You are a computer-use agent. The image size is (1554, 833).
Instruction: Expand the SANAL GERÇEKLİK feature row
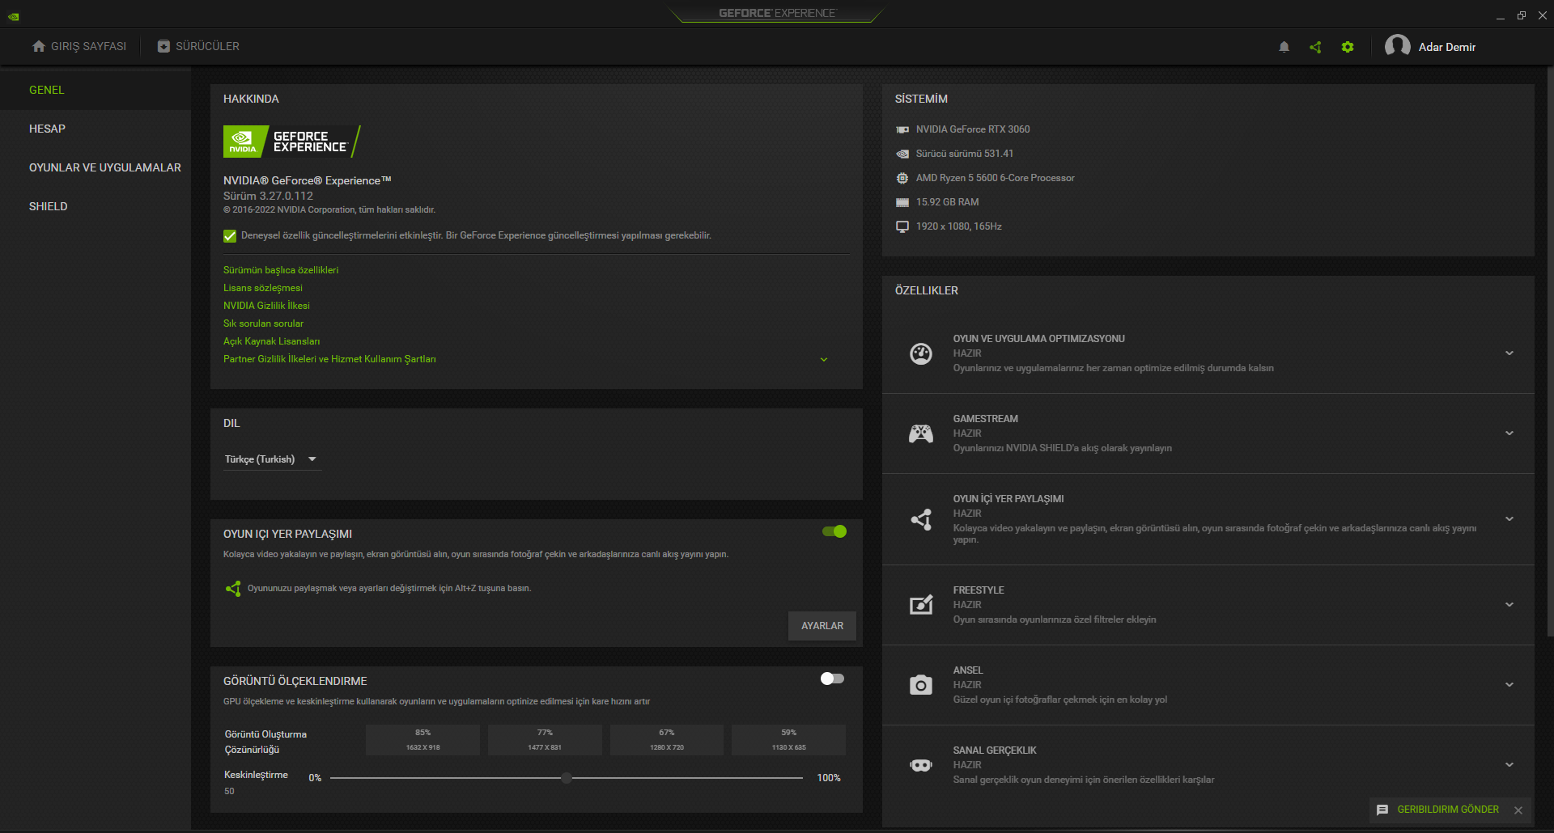point(1509,765)
